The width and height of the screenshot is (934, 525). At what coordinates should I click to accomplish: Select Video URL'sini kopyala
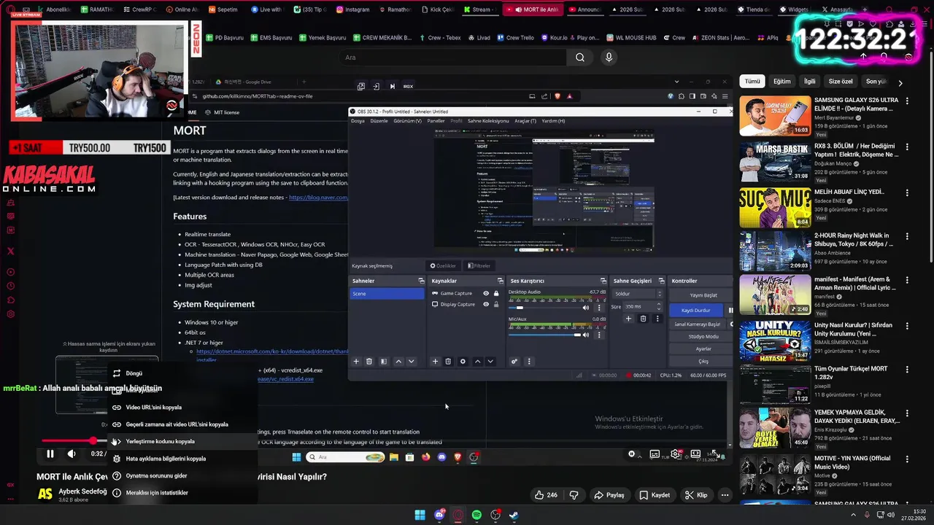pos(182,408)
